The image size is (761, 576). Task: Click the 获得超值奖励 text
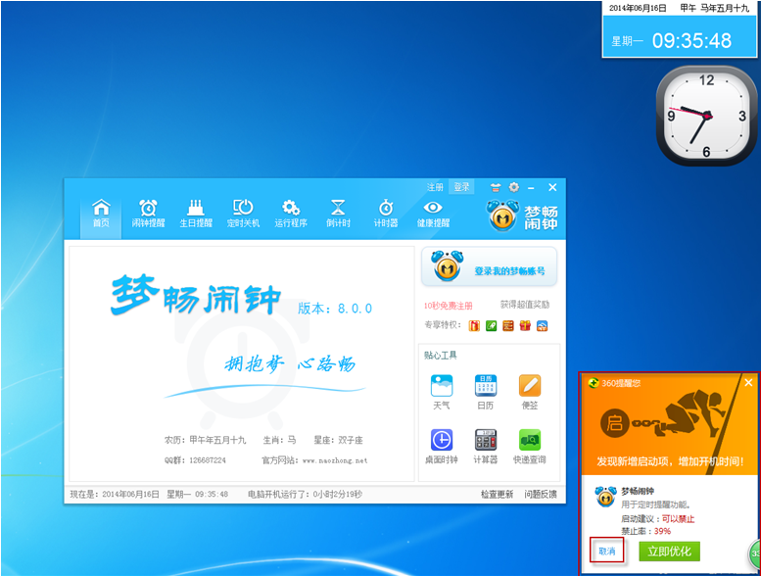pos(525,305)
